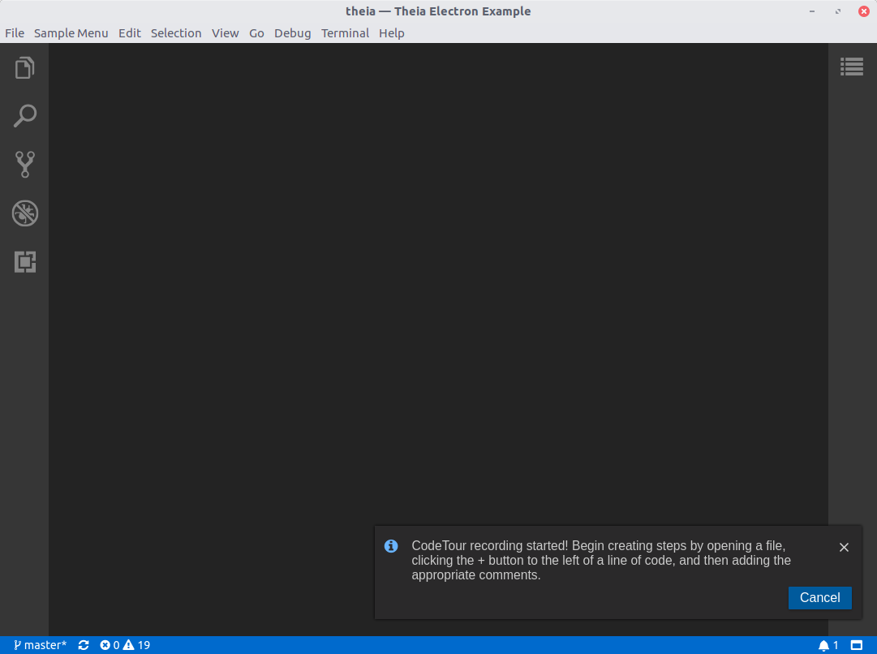Click the master* branch indicator
Screen dimensions: 877x654
tap(39, 644)
